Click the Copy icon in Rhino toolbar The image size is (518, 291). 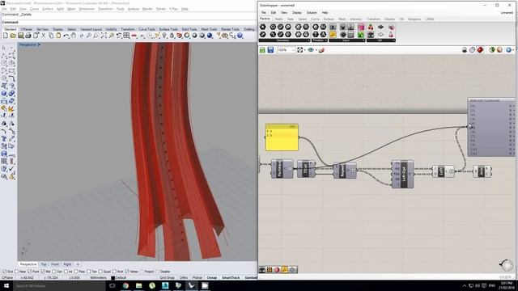(51, 36)
